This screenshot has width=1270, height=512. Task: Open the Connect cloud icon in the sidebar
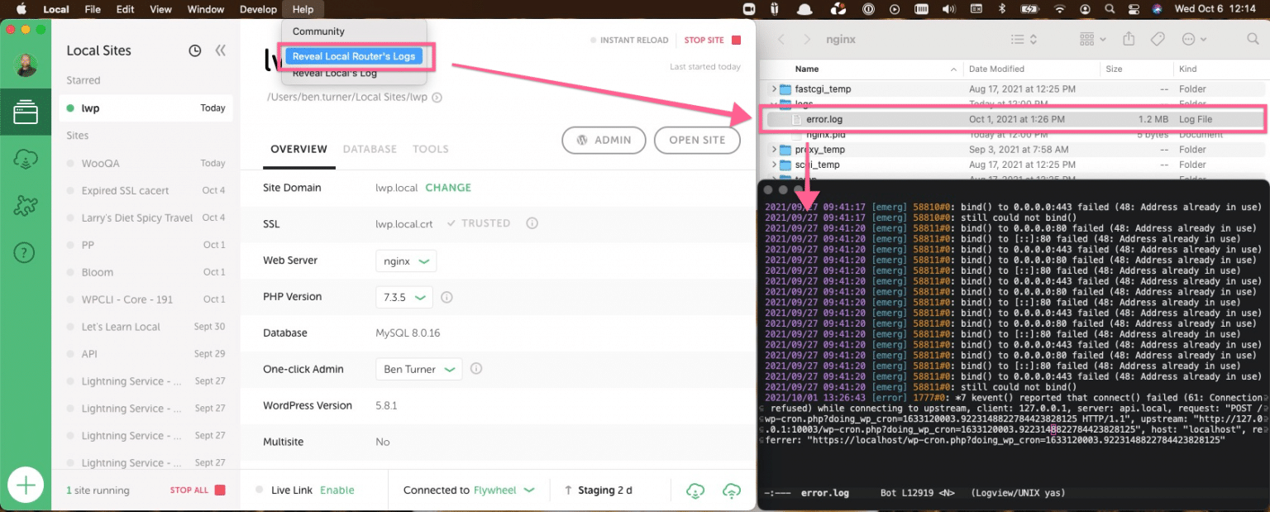pos(26,159)
